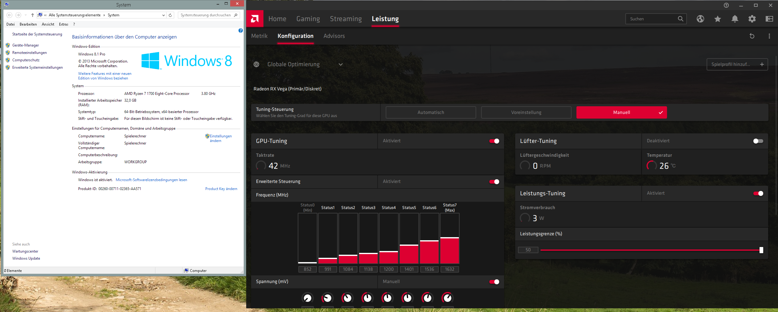Screen dimensions: 778x312
Task: Click the shield icon next to Computerschutz
Action: 8,60
